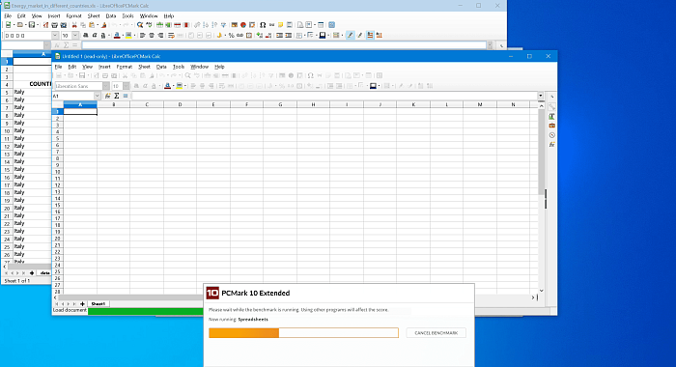Open the Gallery deck in Untitled 1 sidebar
Screen dimensions: 676x367
551,126
